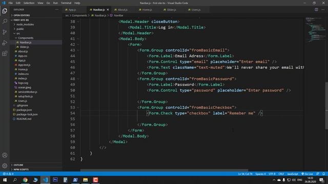Open the Extensions view
The image size is (328, 184).
5,54
